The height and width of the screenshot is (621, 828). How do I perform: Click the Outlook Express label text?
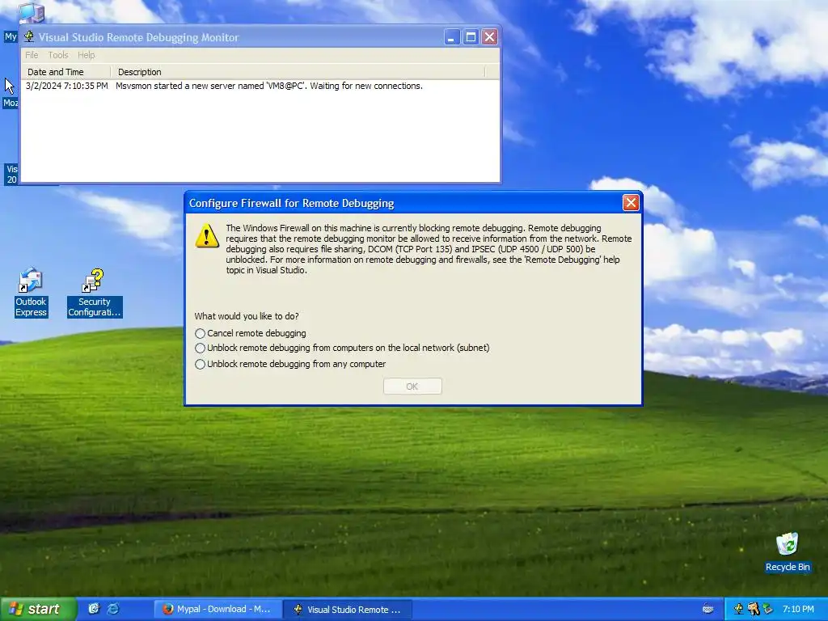coord(31,306)
